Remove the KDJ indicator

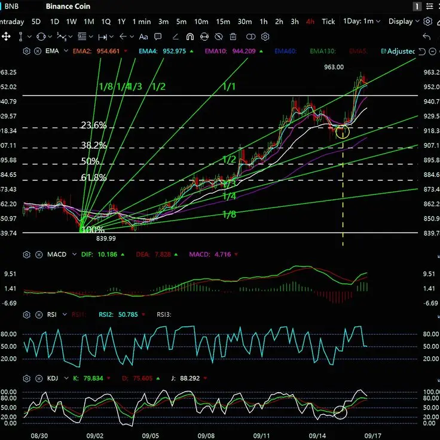pyautogui.click(x=39, y=378)
